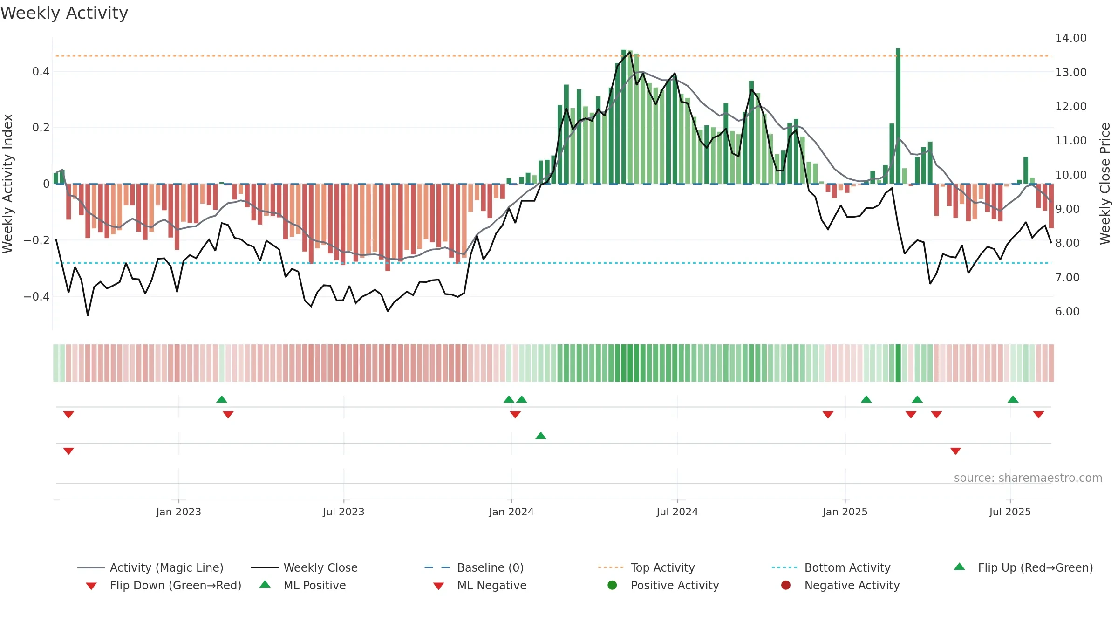Click the source: sharemaestro.com text
This screenshot has width=1118, height=629.
pos(1028,478)
